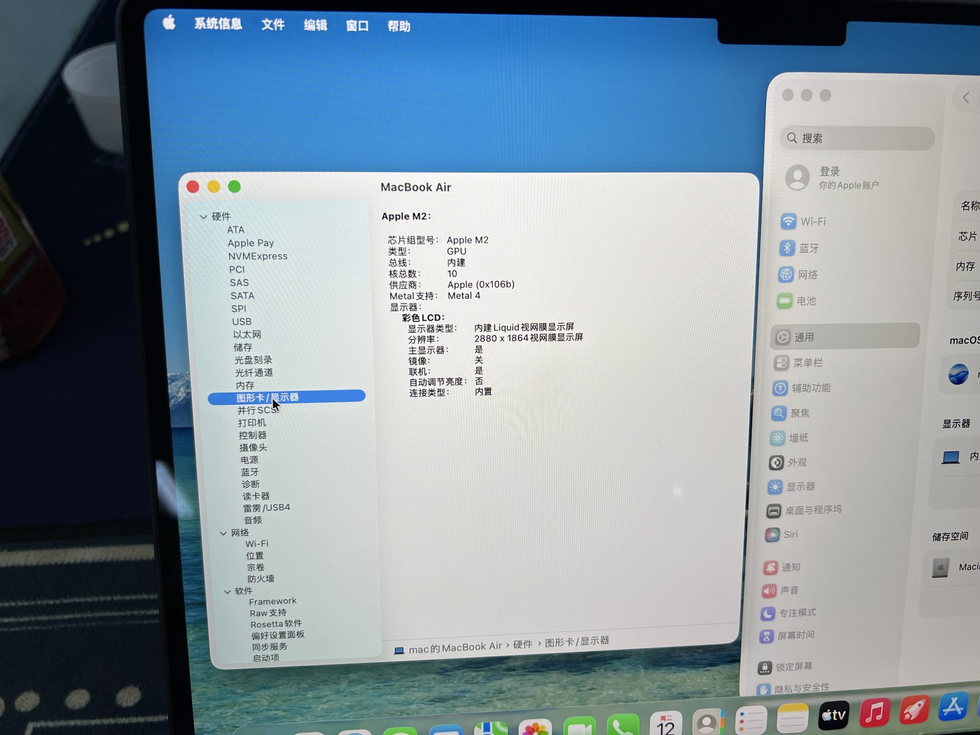Collapse the 硬件 hardware tree section

[x=203, y=217]
